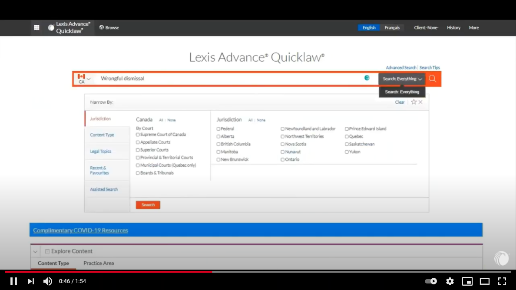516x290 pixels.
Task: Open Recent & Favourites filter tab
Action: pos(107,170)
